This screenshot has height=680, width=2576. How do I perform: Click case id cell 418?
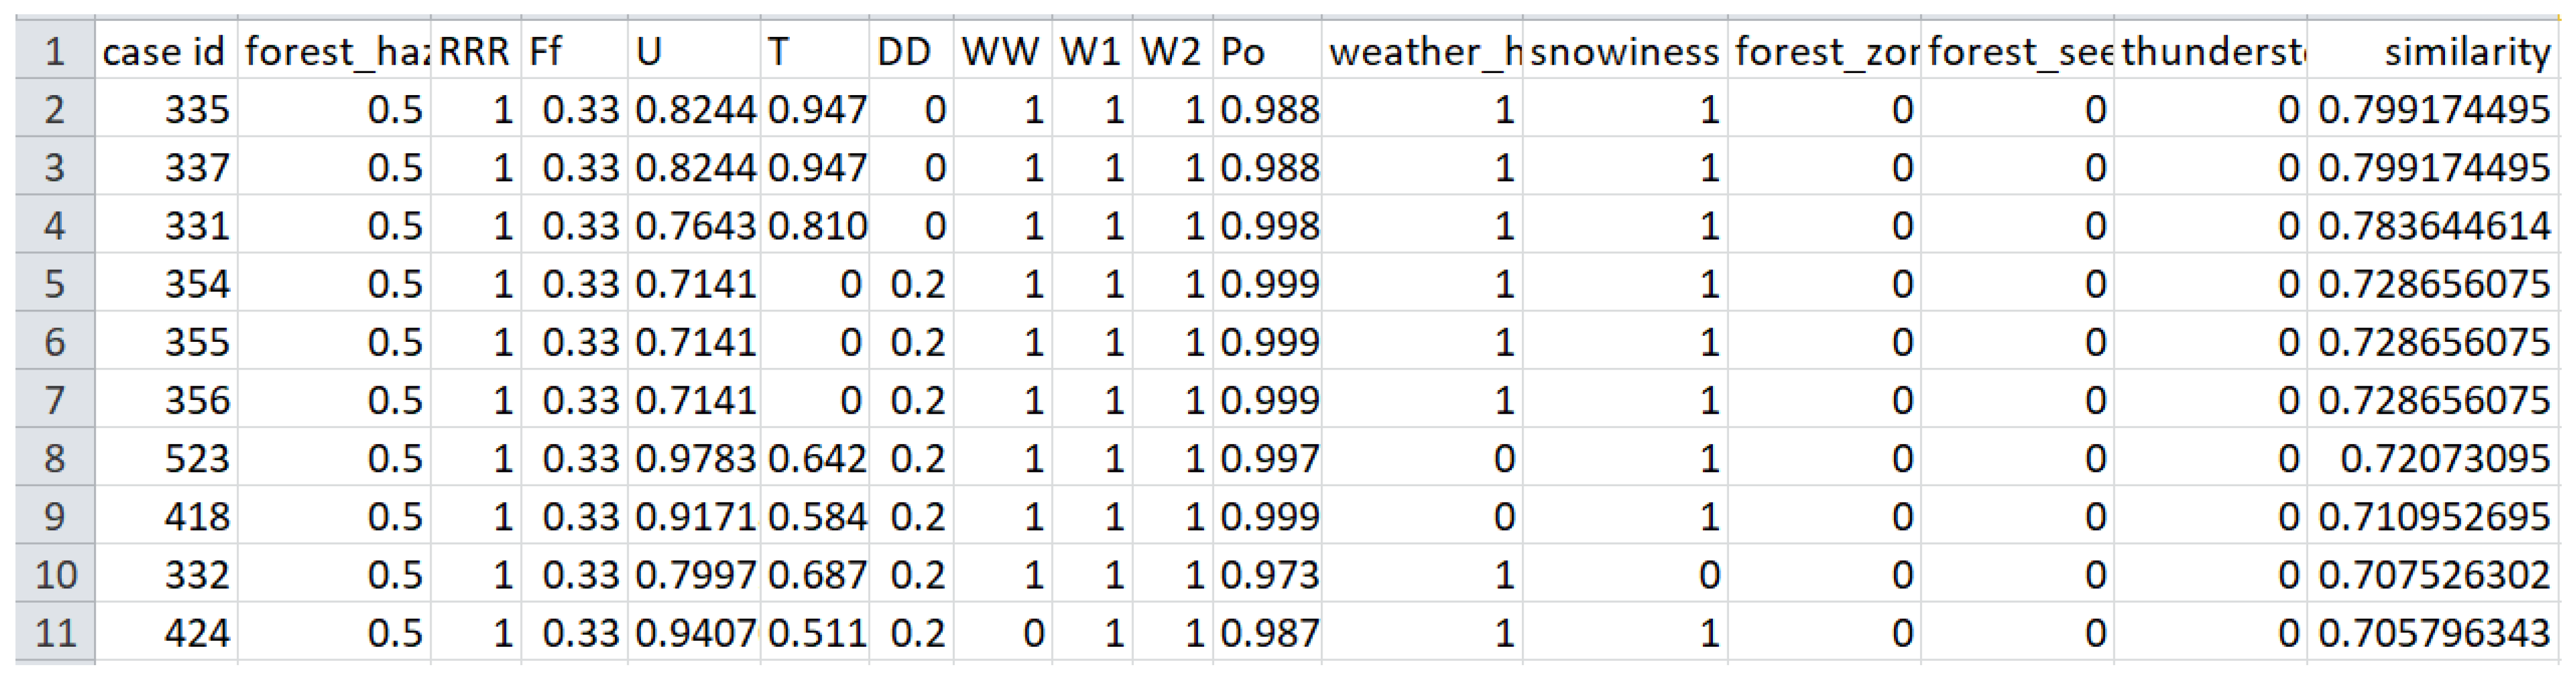click(197, 517)
